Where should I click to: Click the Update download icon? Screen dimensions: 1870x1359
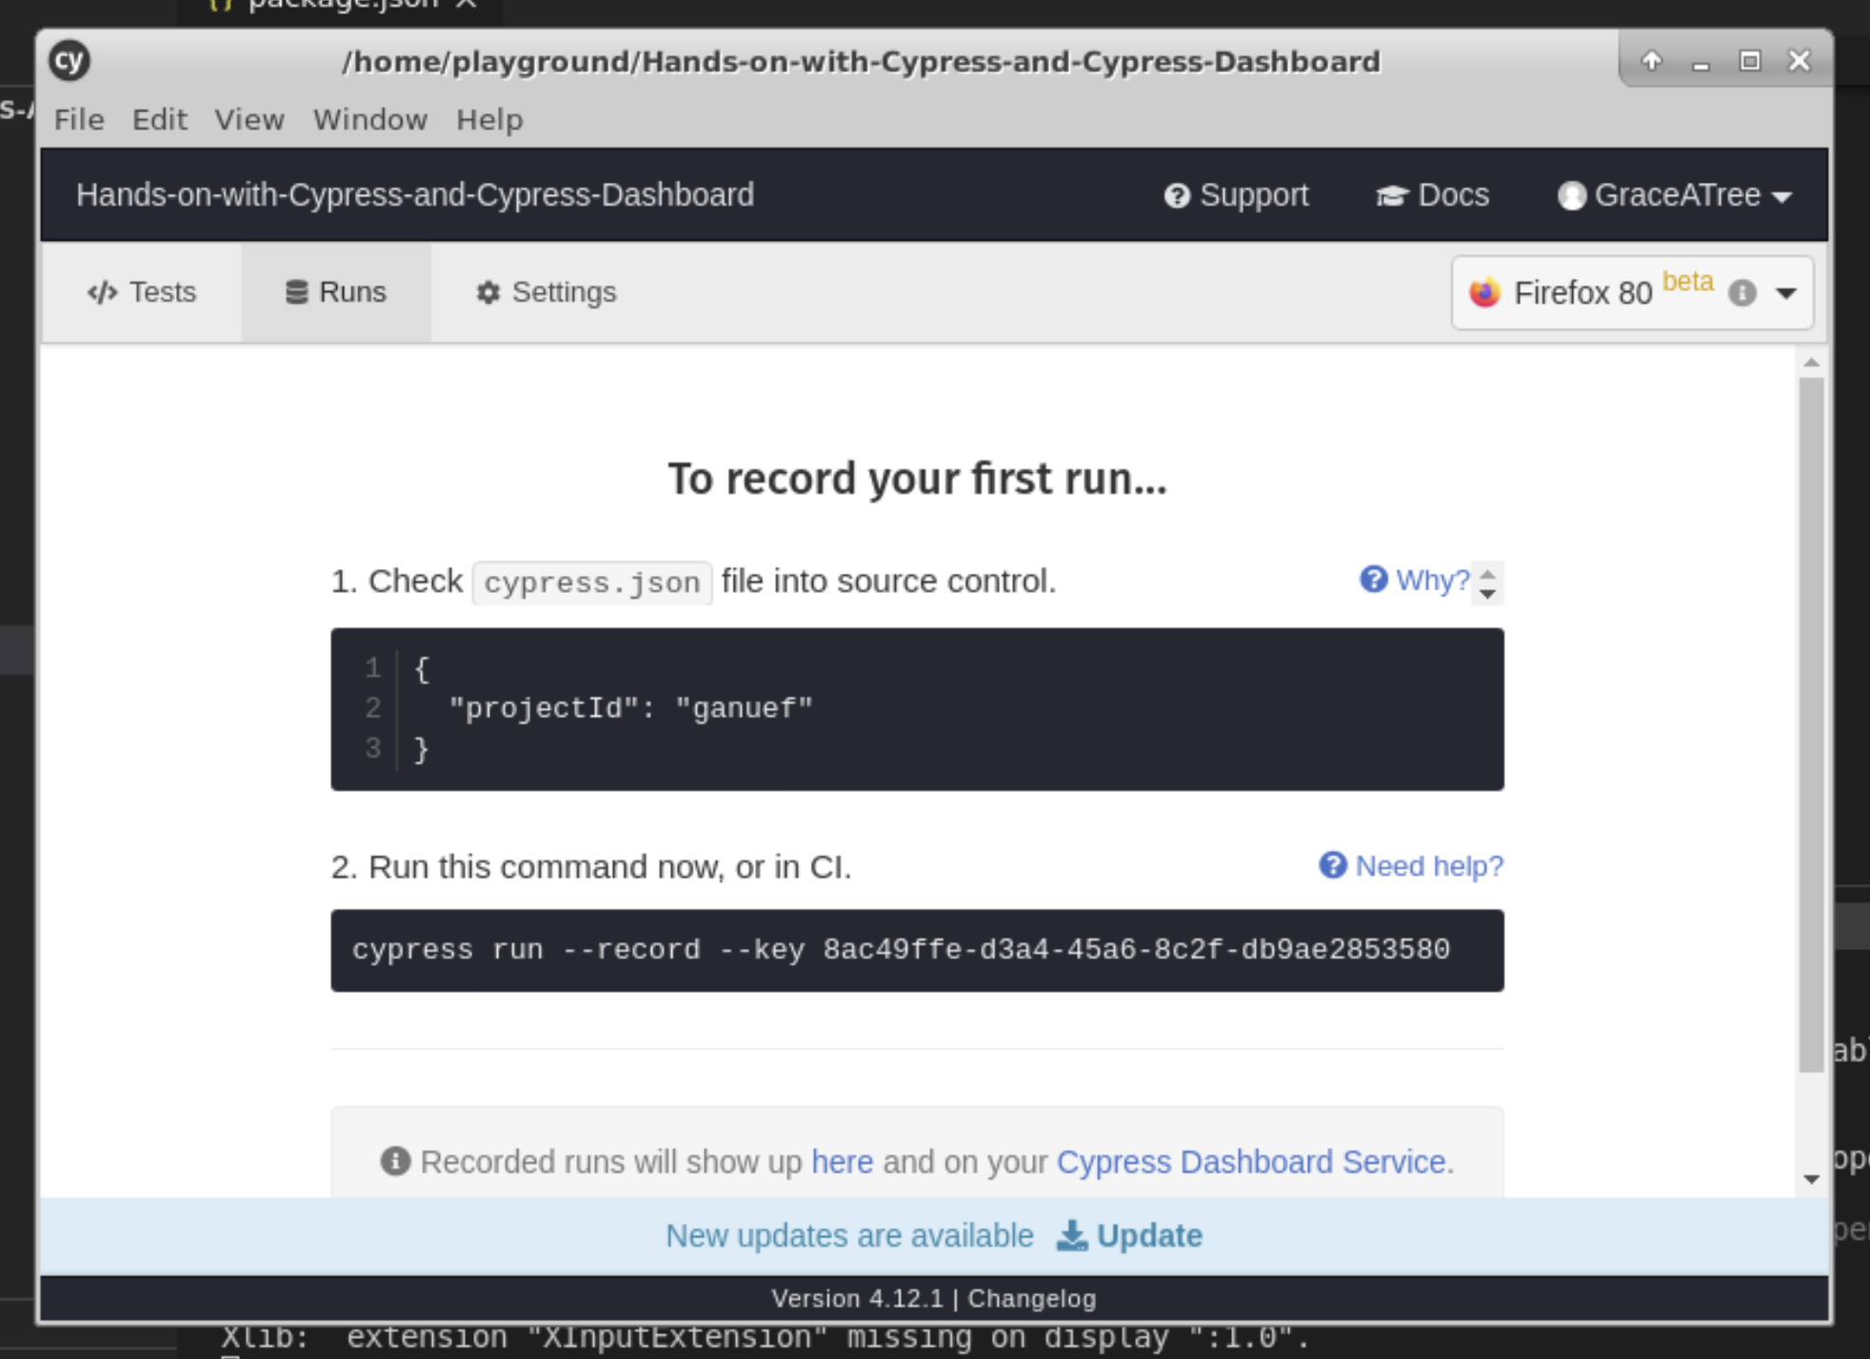pos(1071,1235)
